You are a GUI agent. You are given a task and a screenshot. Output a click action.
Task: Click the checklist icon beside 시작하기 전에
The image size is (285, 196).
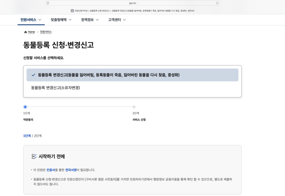point(34,156)
